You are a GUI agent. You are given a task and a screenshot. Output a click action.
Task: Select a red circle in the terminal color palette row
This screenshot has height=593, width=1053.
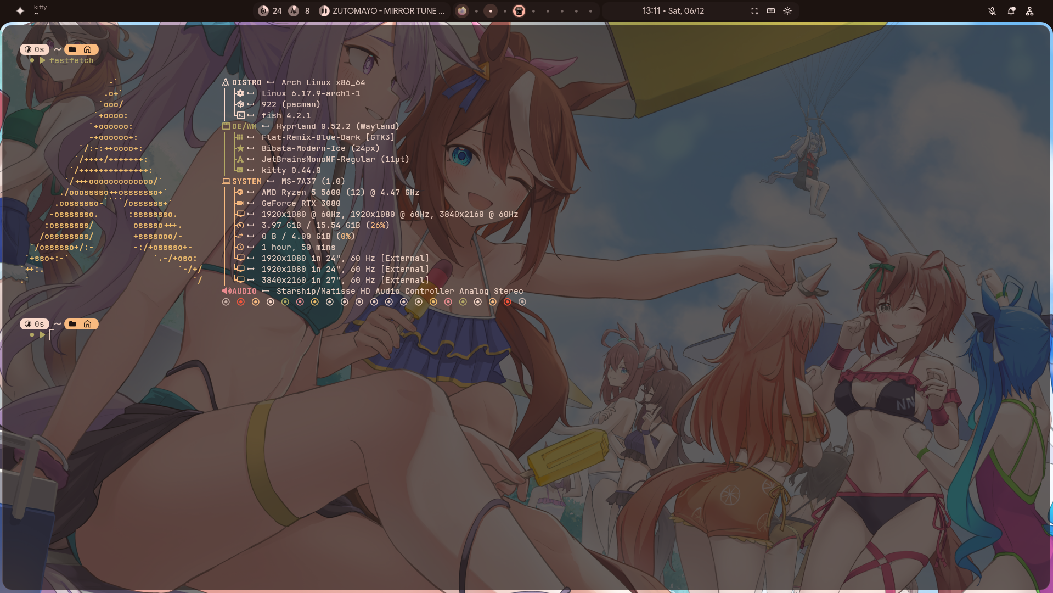[240, 301]
